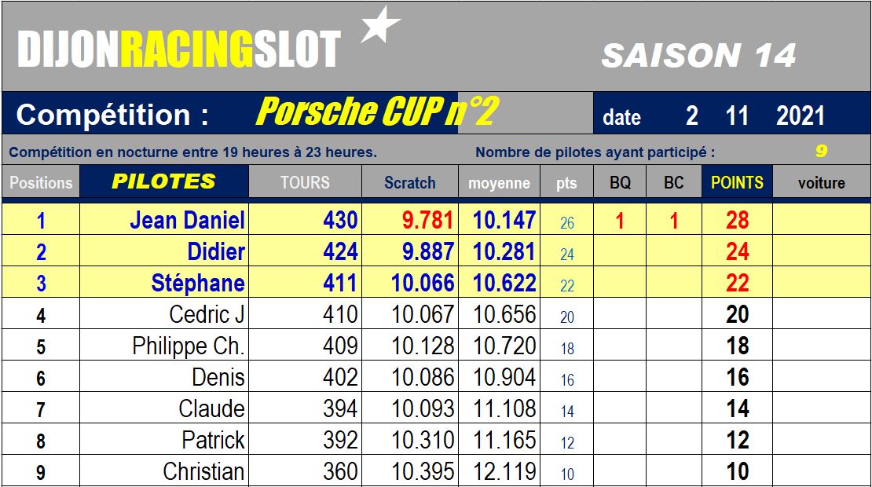Click the Porsche CUP n°2 competition title
The height and width of the screenshot is (487, 872).
click(x=378, y=112)
